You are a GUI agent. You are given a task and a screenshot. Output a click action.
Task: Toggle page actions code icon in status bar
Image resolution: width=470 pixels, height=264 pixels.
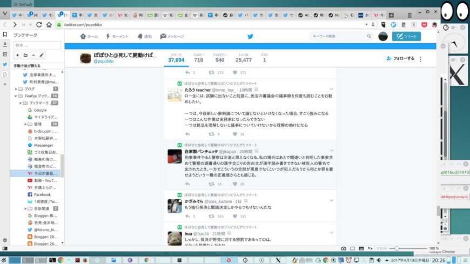point(370,248)
